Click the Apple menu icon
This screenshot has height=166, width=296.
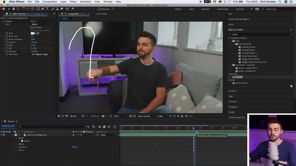click(x=4, y=2)
